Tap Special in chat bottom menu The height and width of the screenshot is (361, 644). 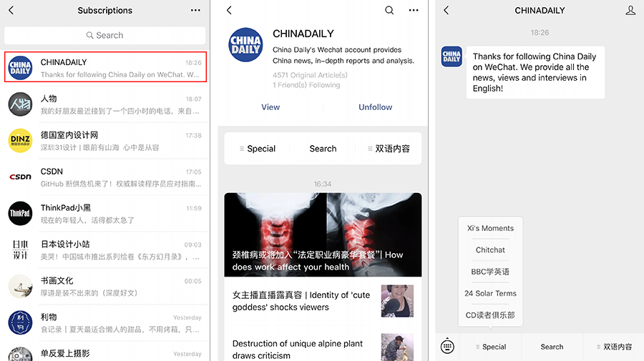point(491,347)
